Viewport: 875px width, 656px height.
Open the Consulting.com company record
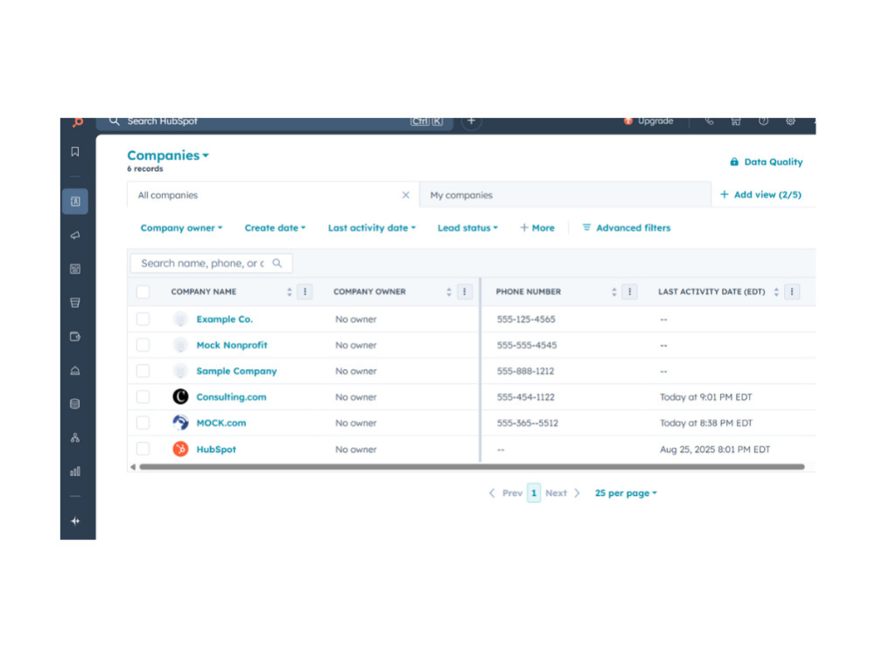(x=231, y=396)
